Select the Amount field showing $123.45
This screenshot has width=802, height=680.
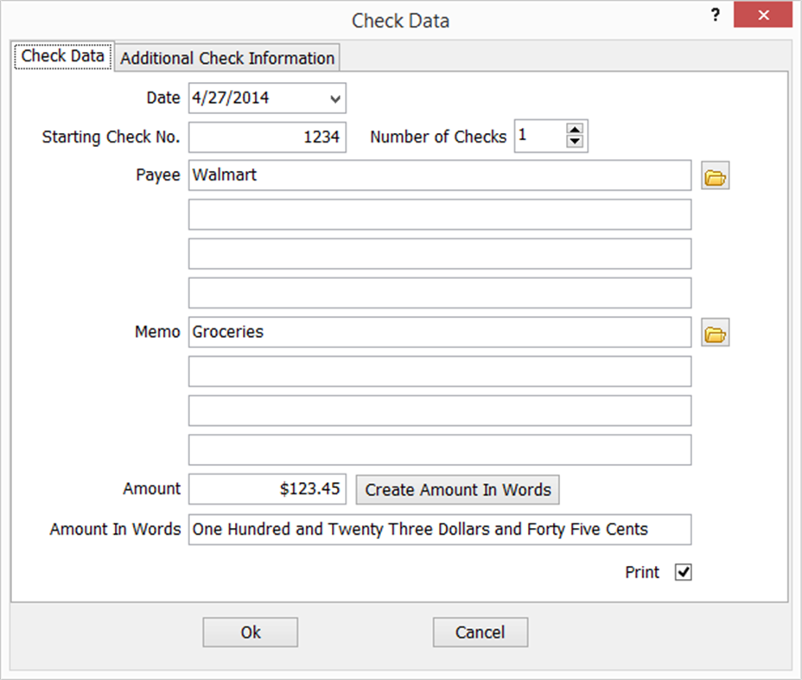(266, 489)
